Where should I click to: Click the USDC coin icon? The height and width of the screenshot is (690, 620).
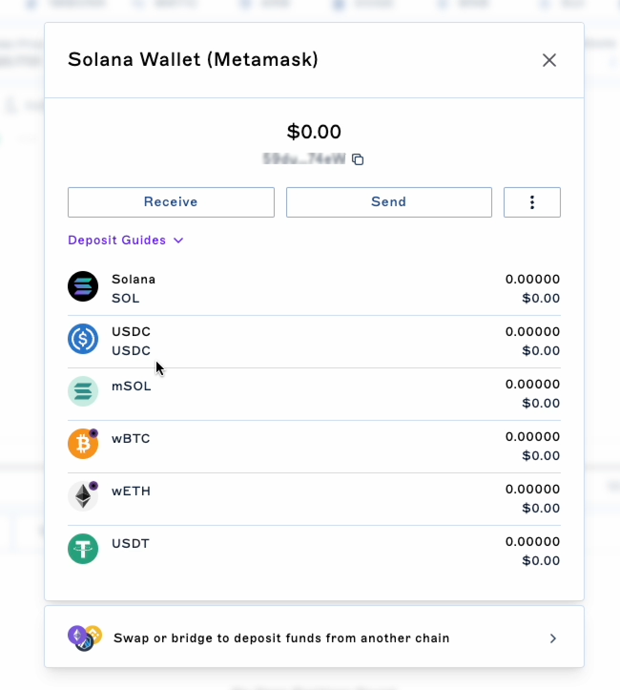[83, 339]
